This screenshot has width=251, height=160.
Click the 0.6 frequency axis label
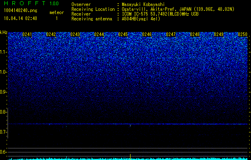(3, 152)
